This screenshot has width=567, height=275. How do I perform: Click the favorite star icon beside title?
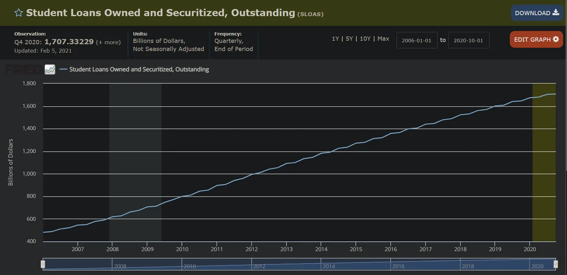tap(18, 13)
